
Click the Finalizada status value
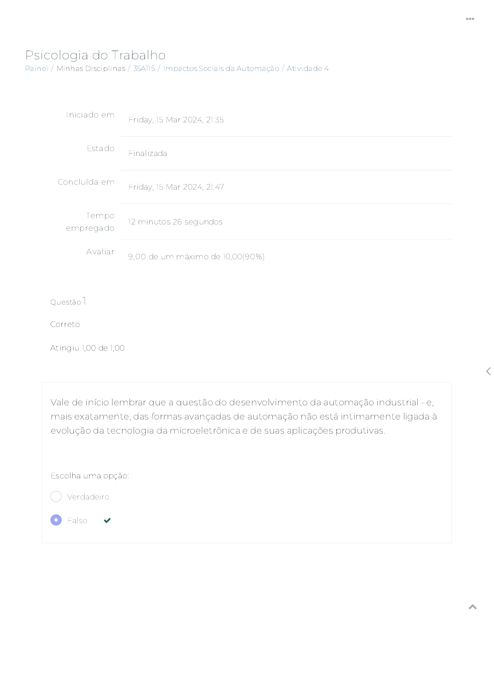[148, 154]
